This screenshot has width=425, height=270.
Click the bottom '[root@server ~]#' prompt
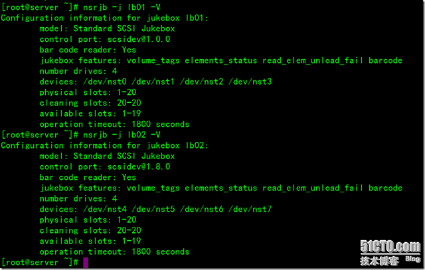tap(40, 263)
